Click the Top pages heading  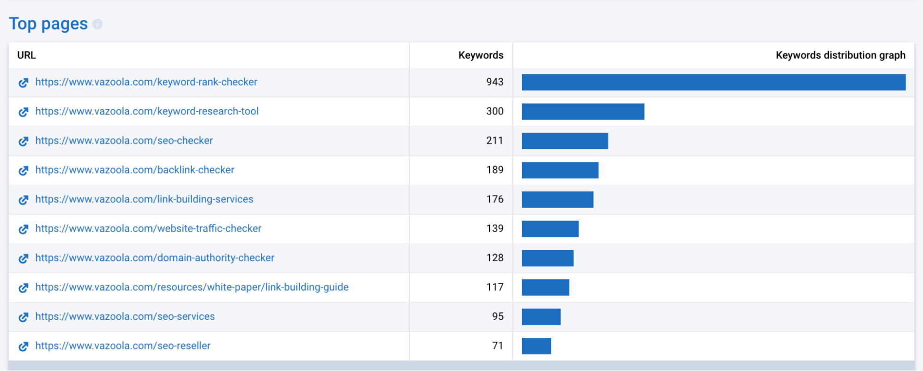[48, 24]
